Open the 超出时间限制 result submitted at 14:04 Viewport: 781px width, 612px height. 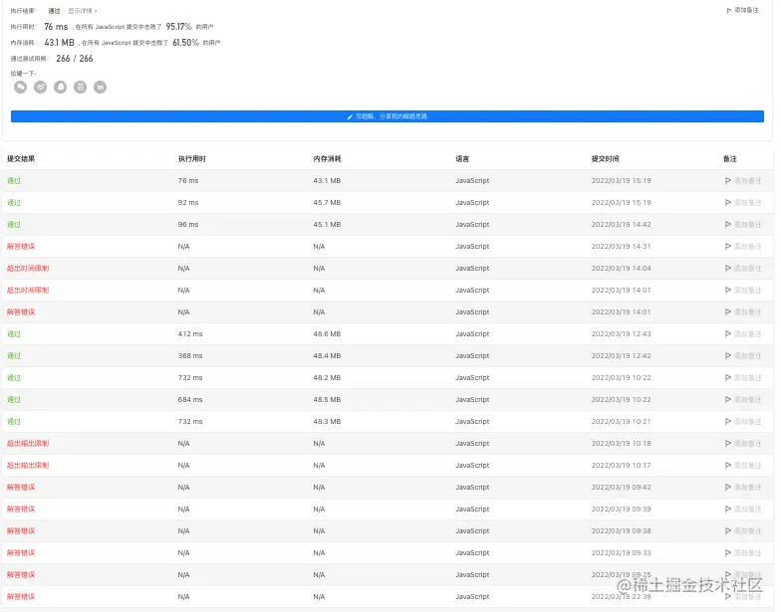click(28, 269)
